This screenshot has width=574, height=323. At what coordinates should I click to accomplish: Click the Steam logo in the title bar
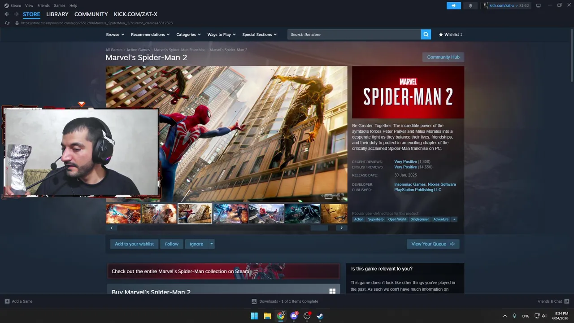pos(6,5)
